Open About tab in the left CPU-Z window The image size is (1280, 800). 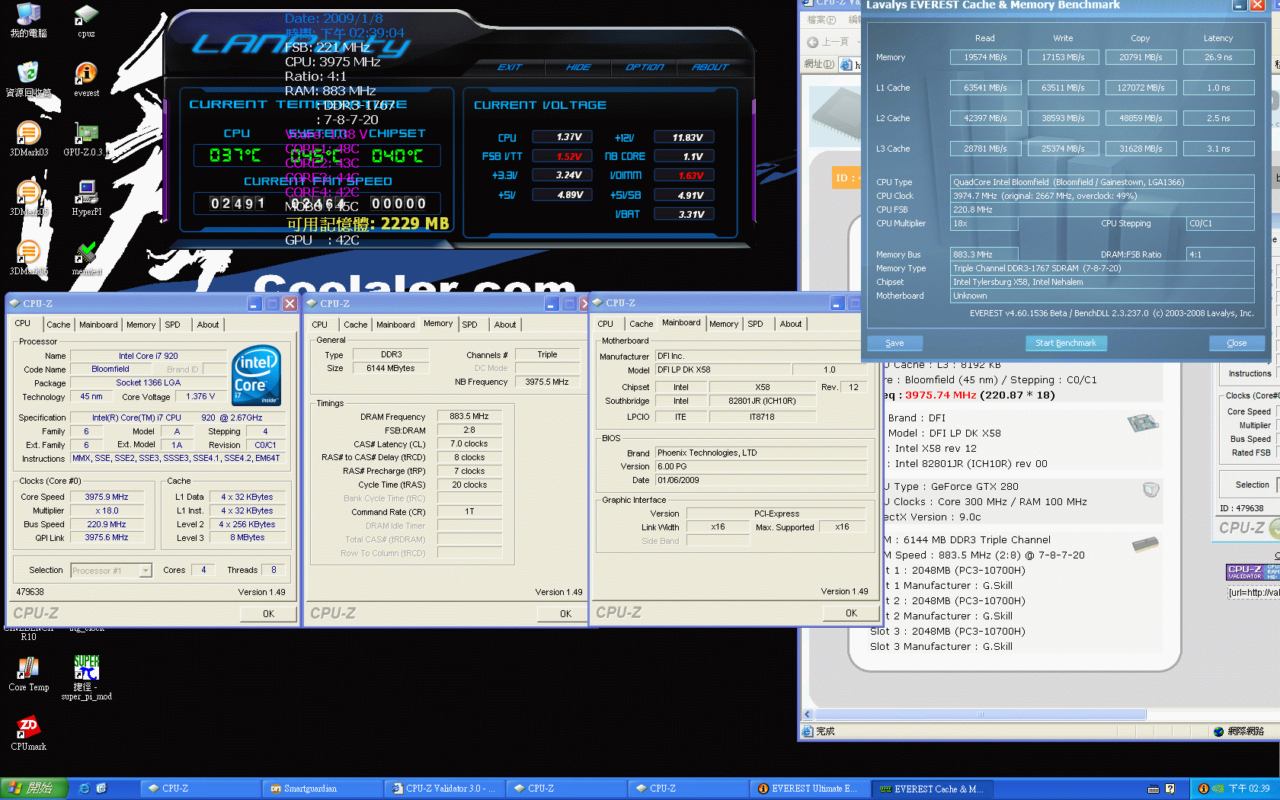tap(208, 325)
